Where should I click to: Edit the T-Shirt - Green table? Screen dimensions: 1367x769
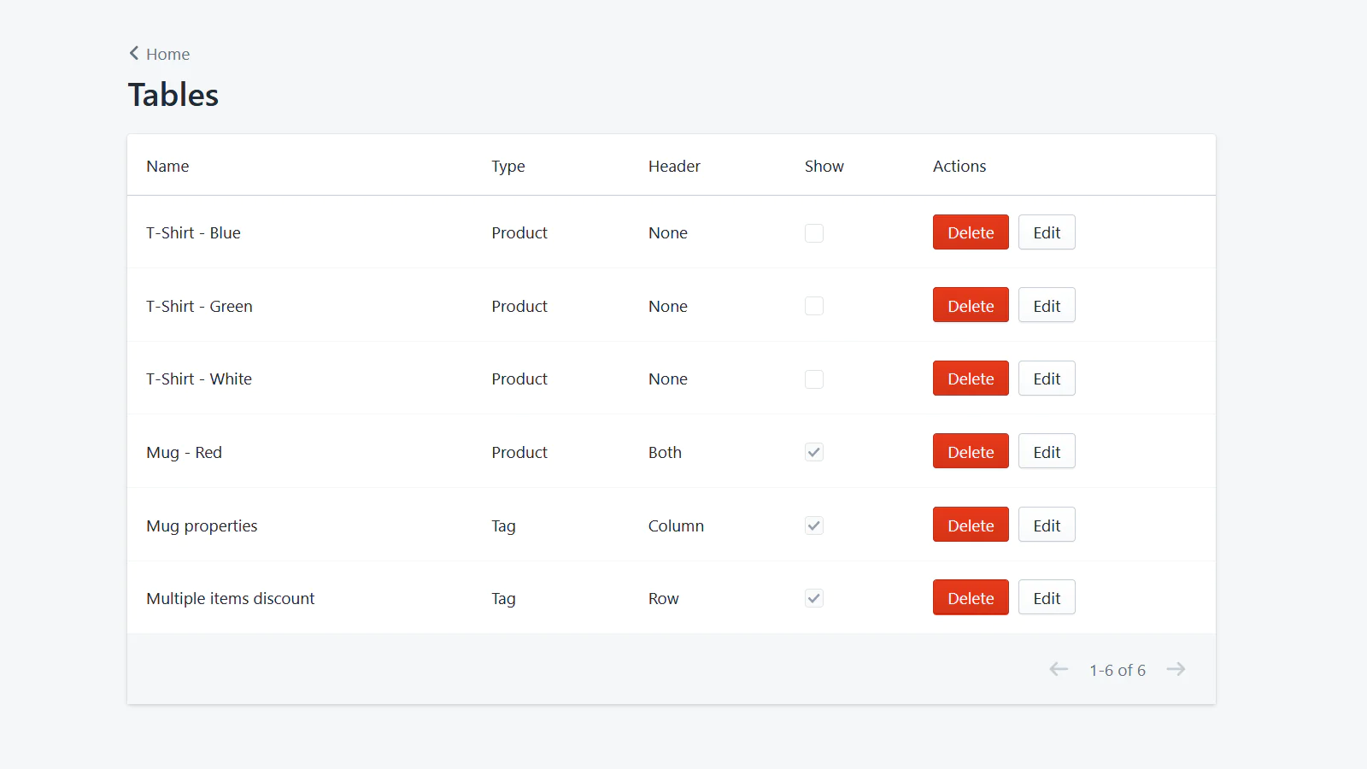(x=1047, y=305)
